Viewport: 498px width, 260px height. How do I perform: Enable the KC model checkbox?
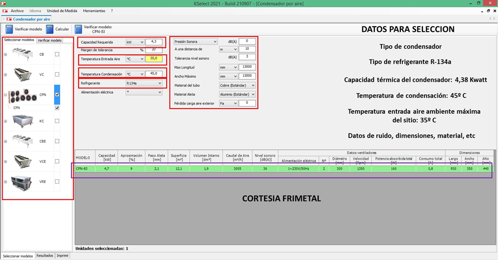click(57, 121)
